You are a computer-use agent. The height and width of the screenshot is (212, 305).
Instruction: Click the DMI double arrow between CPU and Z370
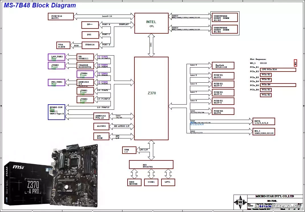click(x=151, y=45)
